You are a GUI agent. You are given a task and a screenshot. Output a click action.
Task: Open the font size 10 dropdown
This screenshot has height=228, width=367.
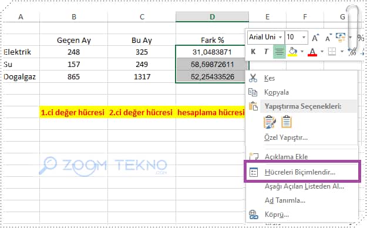click(304, 37)
